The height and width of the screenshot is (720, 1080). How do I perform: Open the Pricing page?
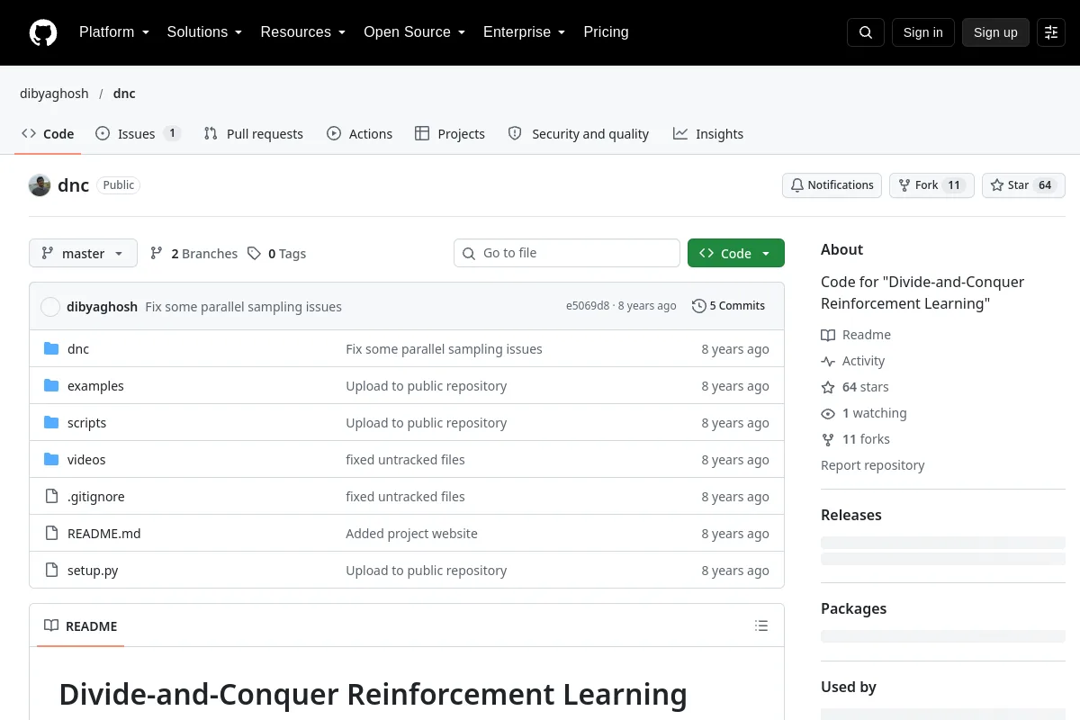point(606,32)
